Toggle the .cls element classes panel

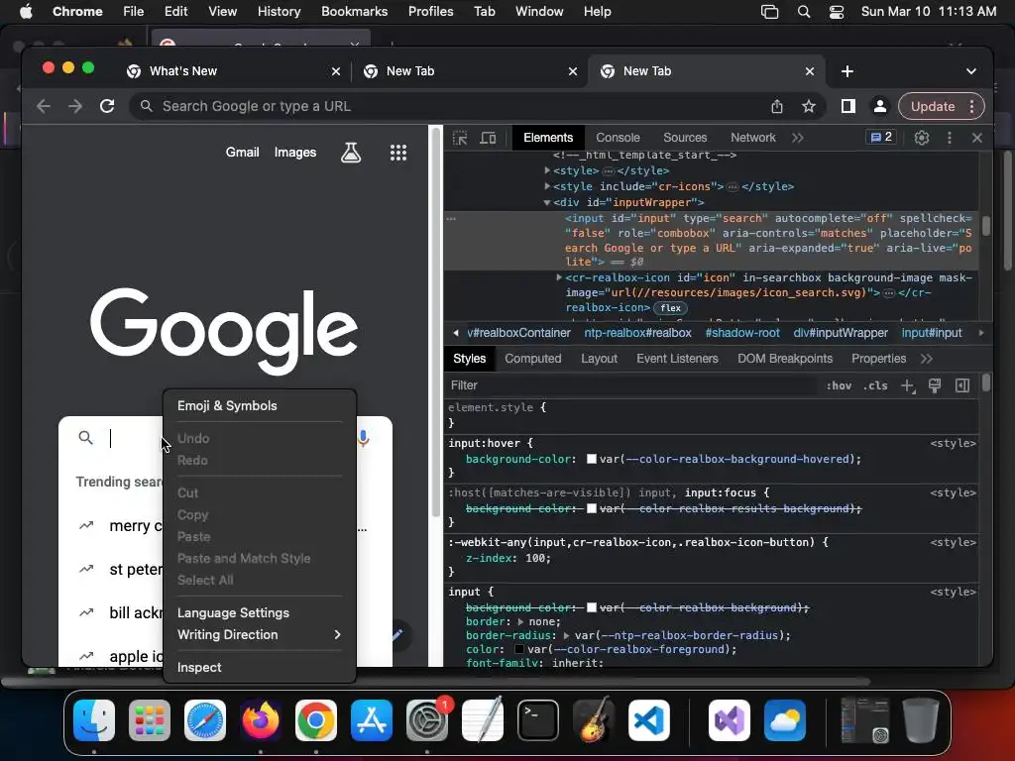pyautogui.click(x=875, y=385)
